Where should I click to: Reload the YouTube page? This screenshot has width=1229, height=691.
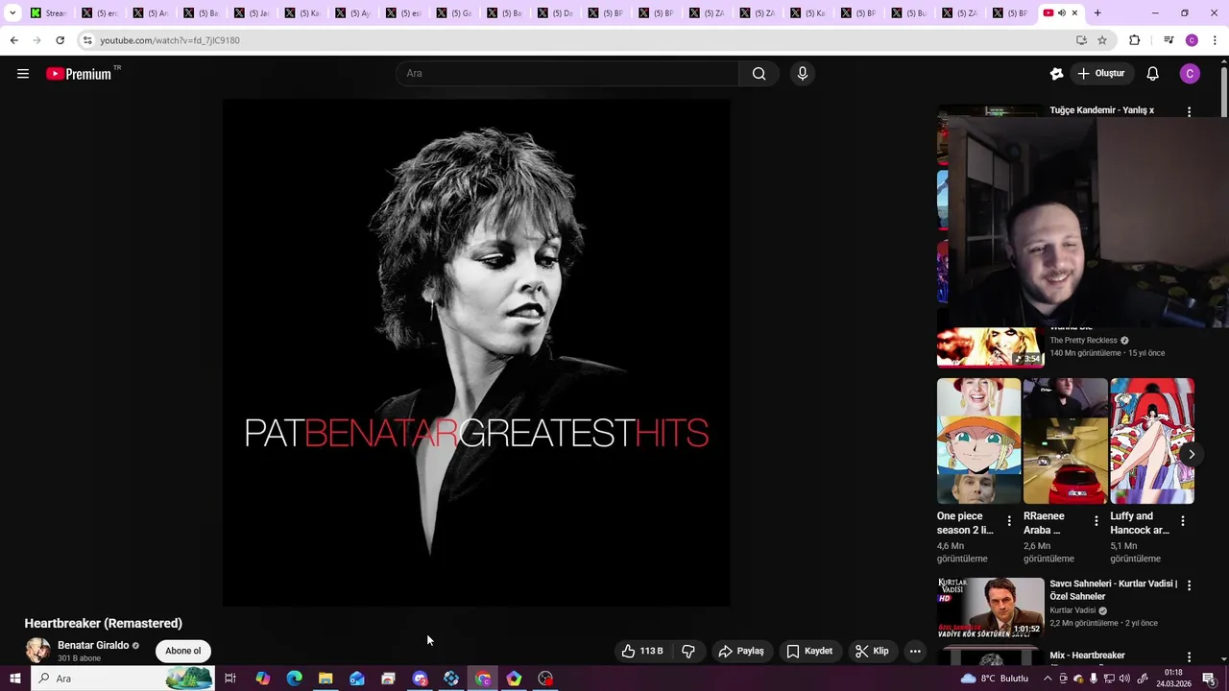(x=60, y=40)
